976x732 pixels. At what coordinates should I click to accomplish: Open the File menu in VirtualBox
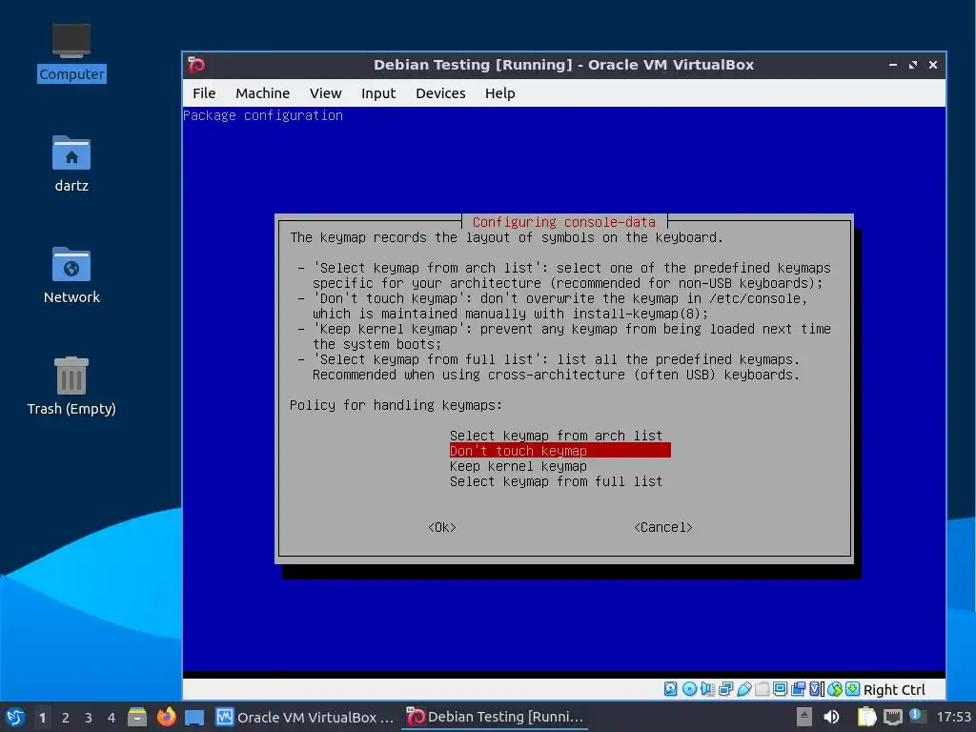pyautogui.click(x=204, y=93)
